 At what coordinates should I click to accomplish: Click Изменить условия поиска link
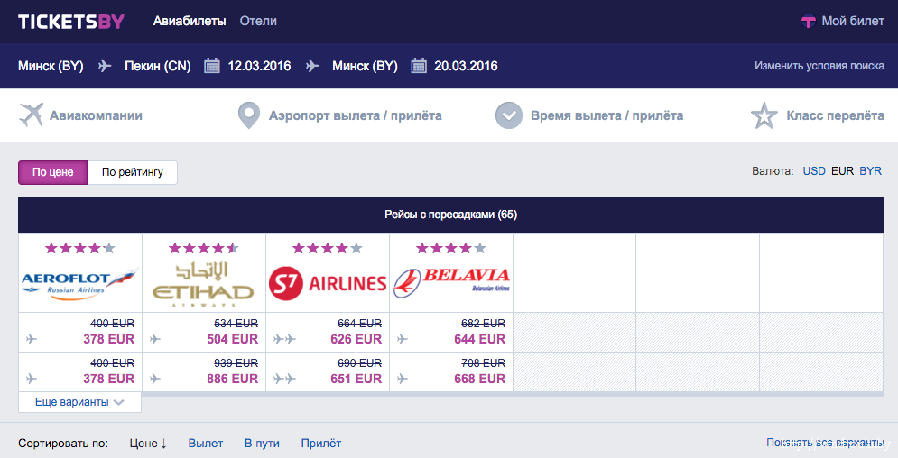click(x=819, y=66)
